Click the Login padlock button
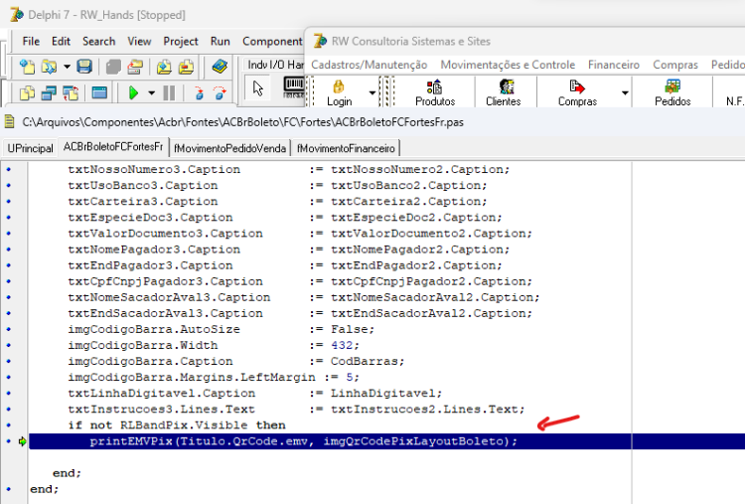Viewport: 745px width, 504px height. (339, 92)
